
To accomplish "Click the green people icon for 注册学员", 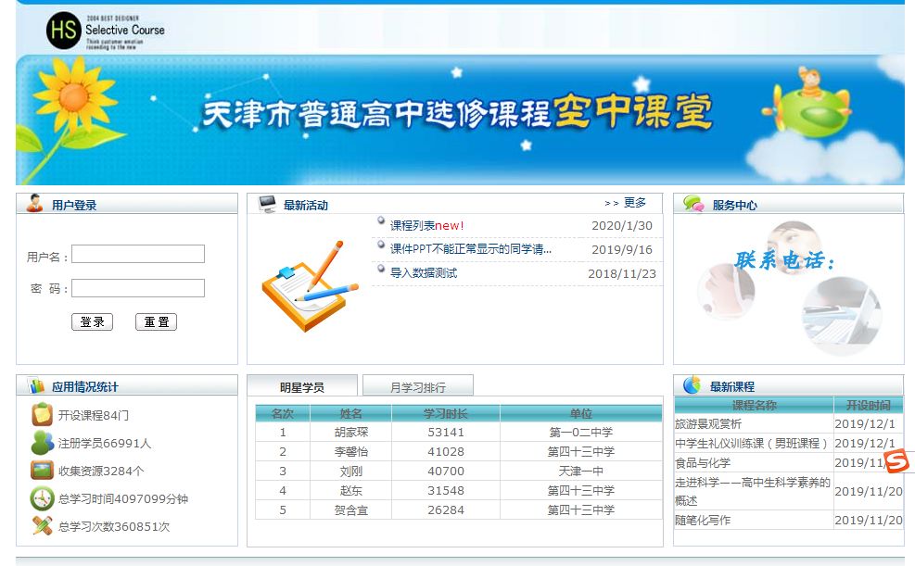I will [42, 443].
